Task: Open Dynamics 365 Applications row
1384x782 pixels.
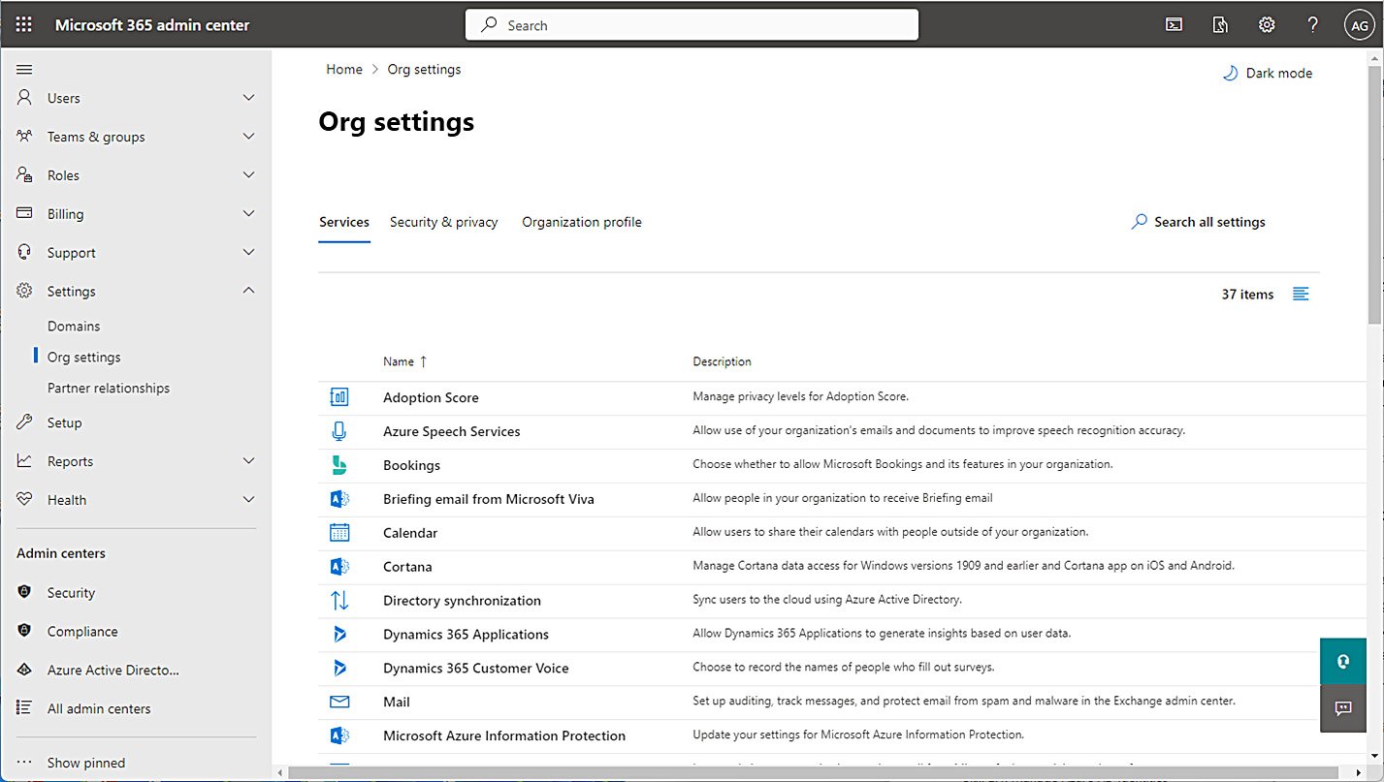Action: [842, 634]
